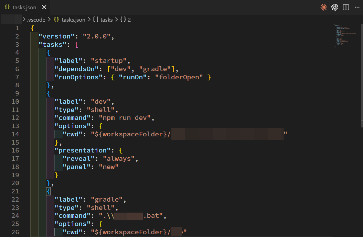This screenshot has height=237, width=363.
Task: Expand the tasks breadcrumb symbol list
Action: (106, 20)
